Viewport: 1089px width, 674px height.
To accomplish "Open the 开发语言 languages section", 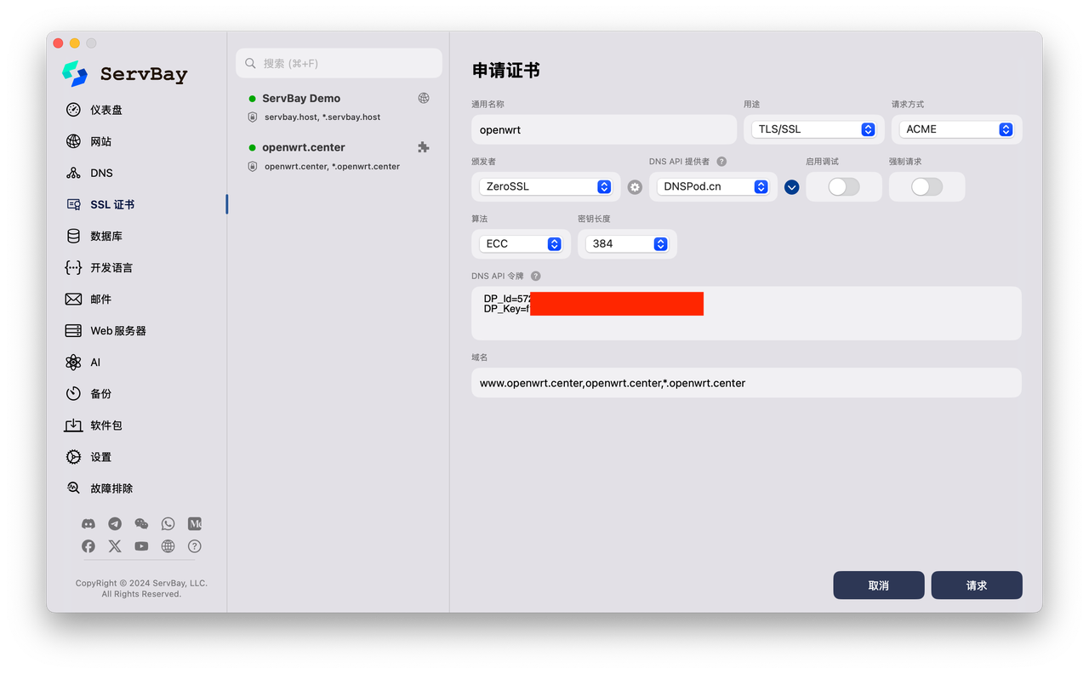I will point(111,267).
